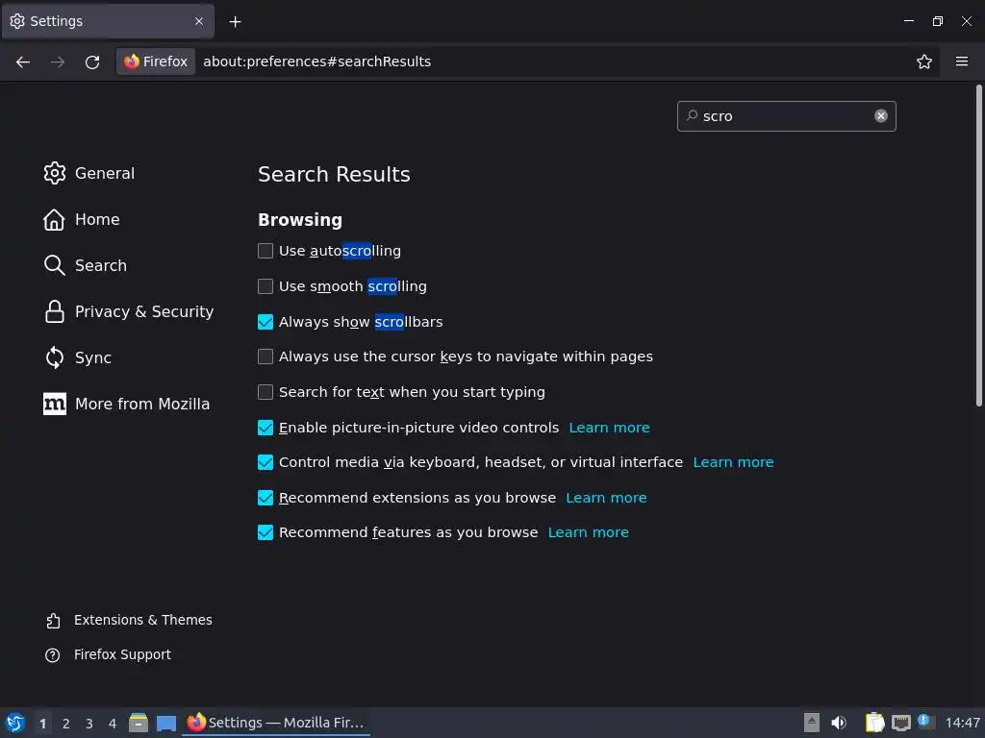Image resolution: width=985 pixels, height=738 pixels.
Task: Enable Use autoscrolling checkbox
Action: [265, 251]
